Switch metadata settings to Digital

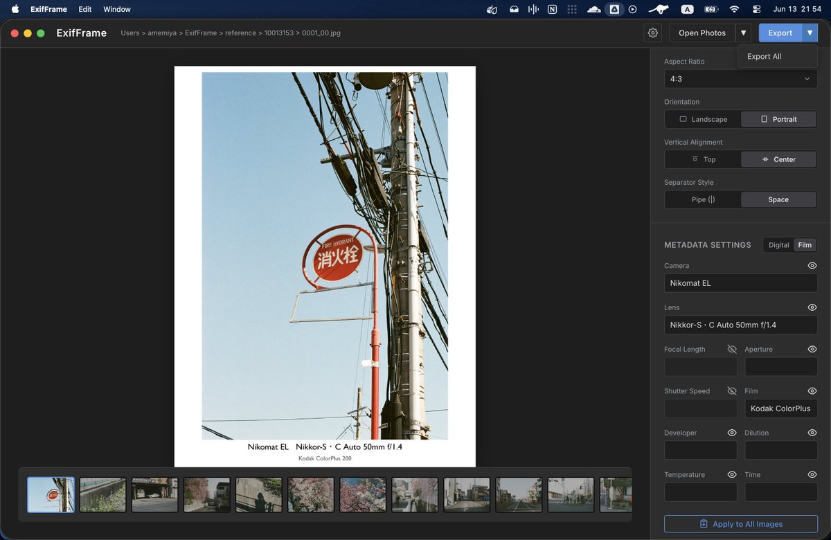coord(778,245)
